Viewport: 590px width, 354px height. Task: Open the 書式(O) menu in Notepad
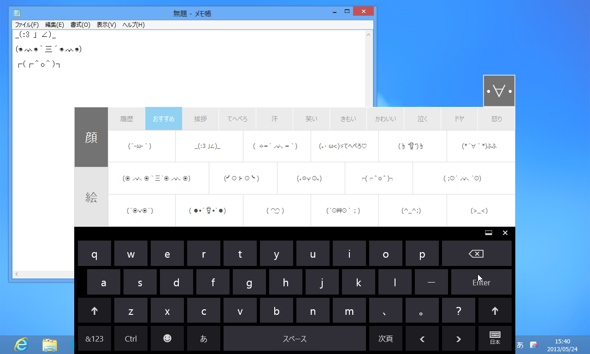[80, 25]
